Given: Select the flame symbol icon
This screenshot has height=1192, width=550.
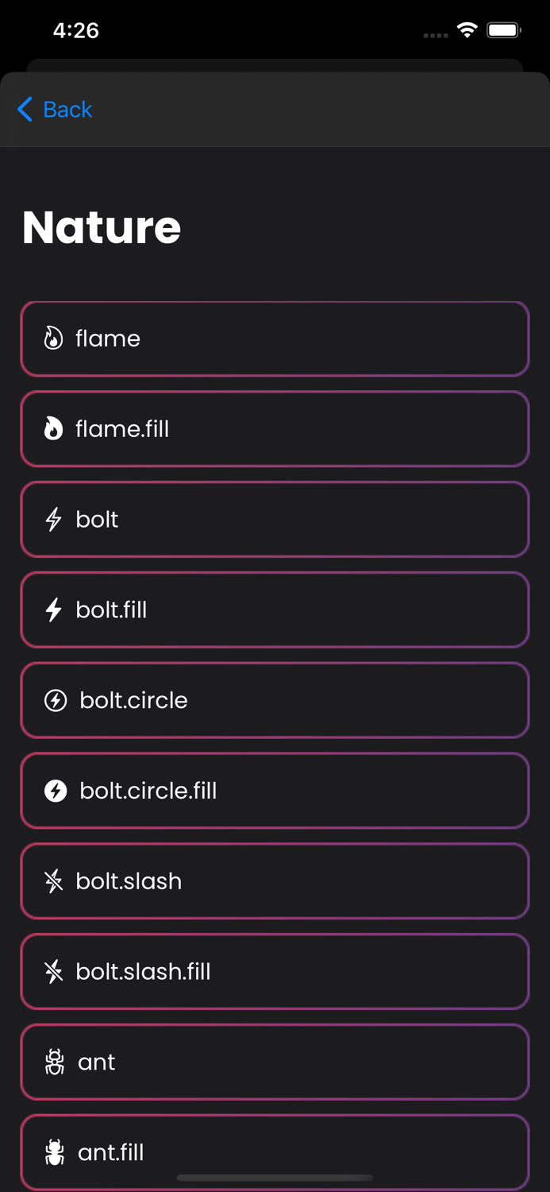Looking at the screenshot, I should click(52, 338).
